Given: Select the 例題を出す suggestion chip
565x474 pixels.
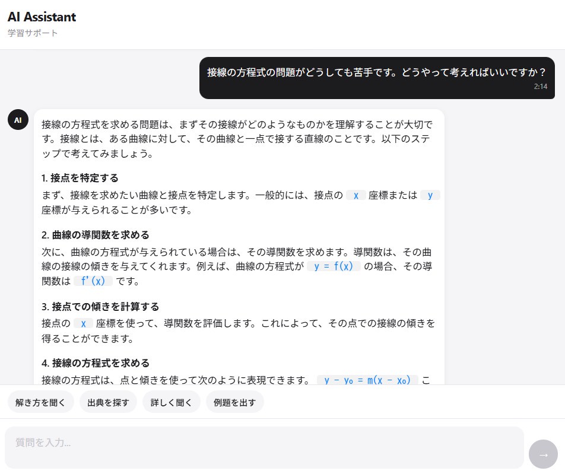Looking at the screenshot, I should pyautogui.click(x=234, y=402).
